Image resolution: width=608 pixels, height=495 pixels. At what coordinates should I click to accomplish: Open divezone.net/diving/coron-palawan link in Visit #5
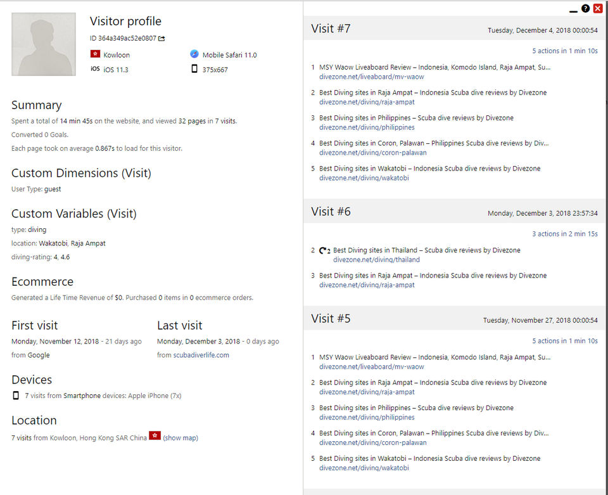click(x=372, y=443)
